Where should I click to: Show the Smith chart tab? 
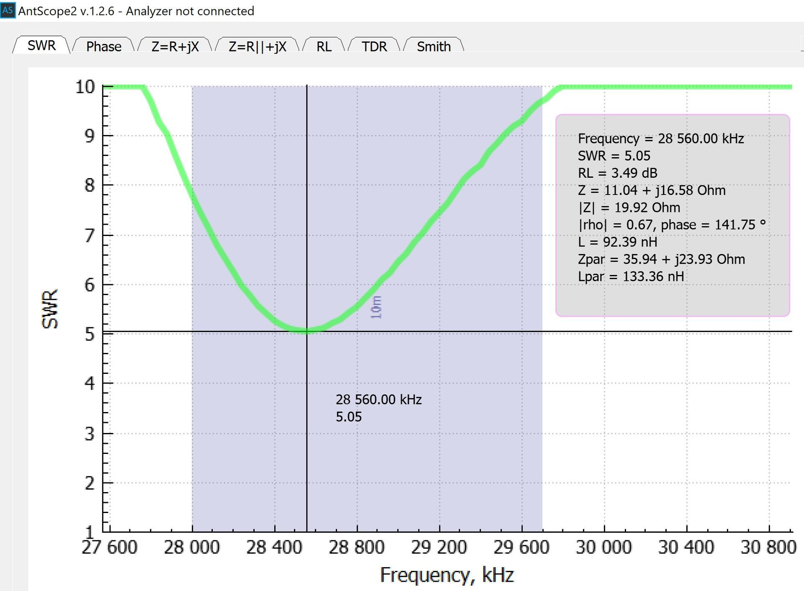point(433,46)
